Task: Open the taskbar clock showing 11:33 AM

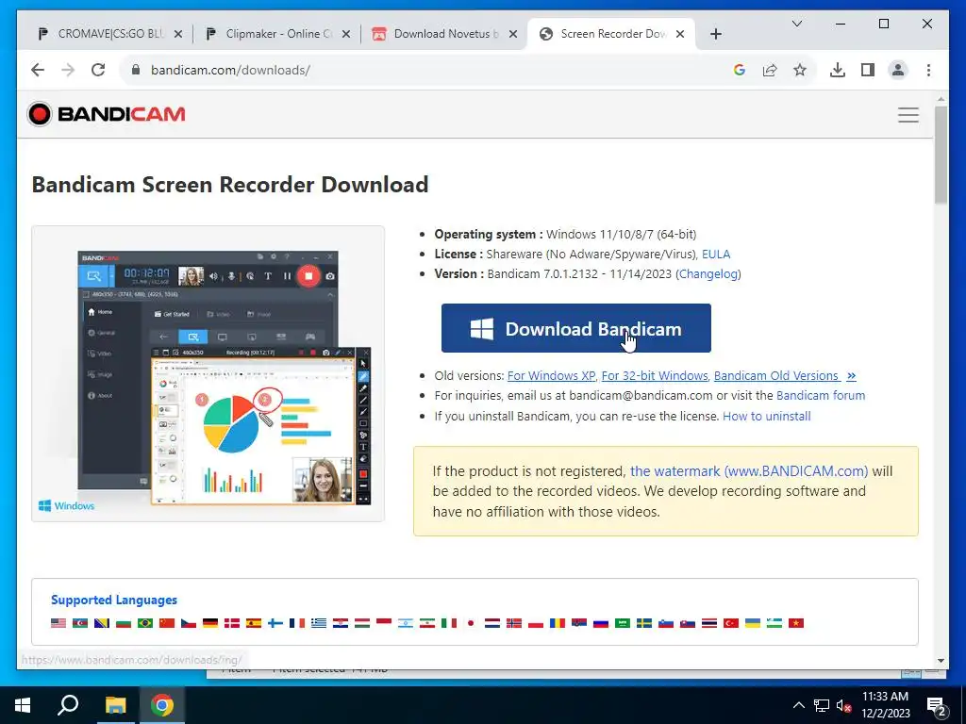Action: [x=885, y=705]
